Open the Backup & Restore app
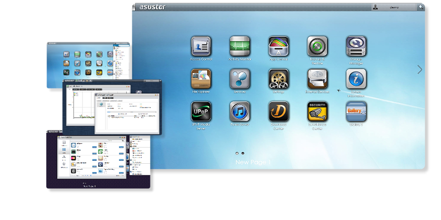Screen dimensions: 441x220 pyautogui.click(x=317, y=46)
